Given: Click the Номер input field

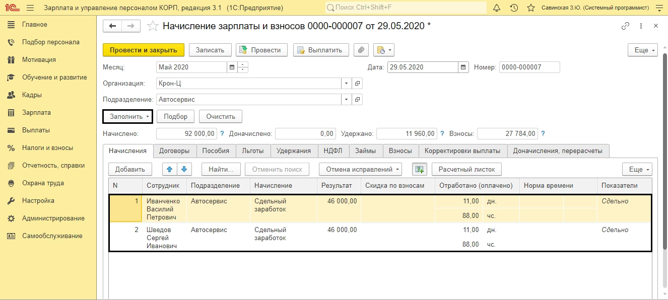Looking at the screenshot, I should click(529, 67).
